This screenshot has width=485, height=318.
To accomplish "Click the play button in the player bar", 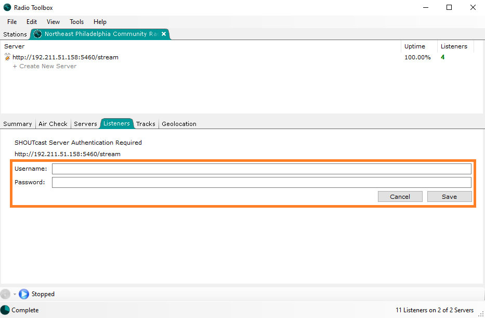I will click(x=24, y=294).
